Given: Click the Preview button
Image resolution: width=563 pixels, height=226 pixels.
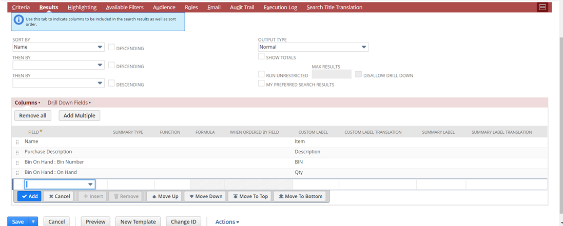Looking at the screenshot, I should (95, 222).
